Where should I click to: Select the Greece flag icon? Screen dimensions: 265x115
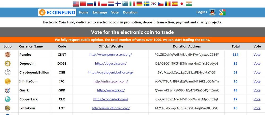125,4
